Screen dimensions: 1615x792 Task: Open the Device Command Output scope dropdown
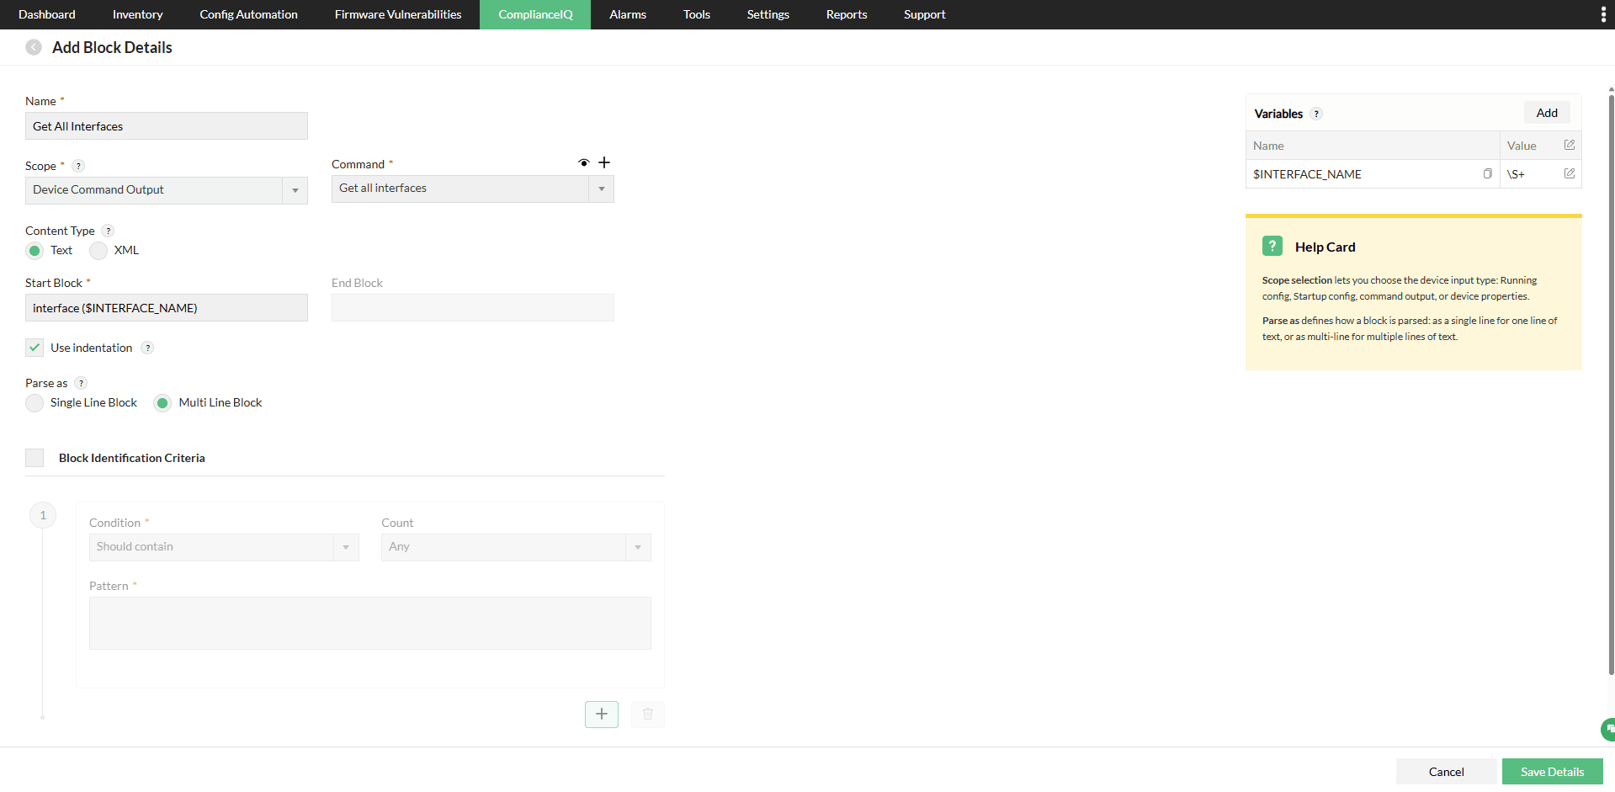coord(295,191)
